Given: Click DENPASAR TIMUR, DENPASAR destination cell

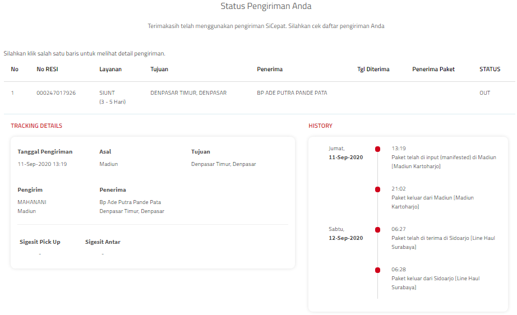Looking at the screenshot, I should coord(188,93).
